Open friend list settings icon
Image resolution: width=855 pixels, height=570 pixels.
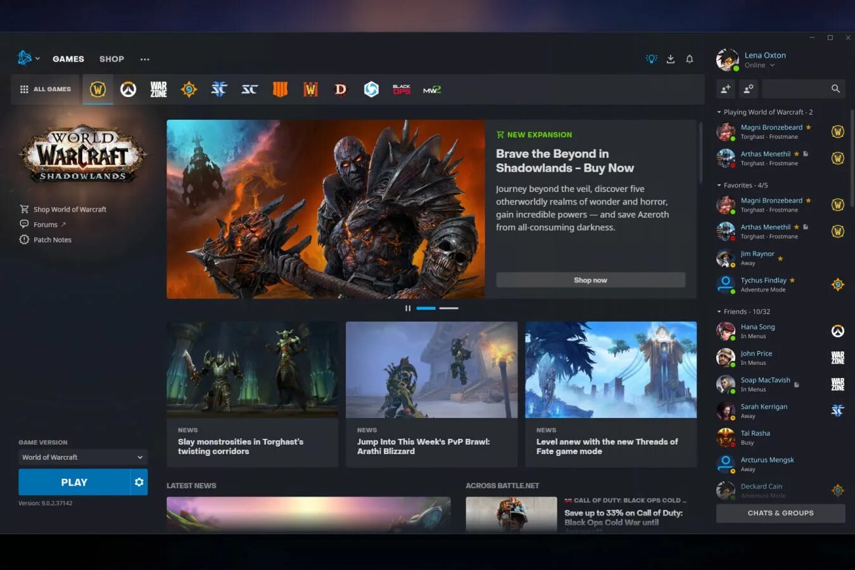coord(748,89)
